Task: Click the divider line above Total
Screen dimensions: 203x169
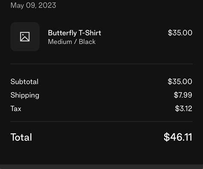Action: [101, 122]
